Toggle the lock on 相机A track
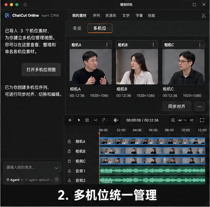Image resolution: width=210 pixels, height=207 pixels. (x=69, y=141)
